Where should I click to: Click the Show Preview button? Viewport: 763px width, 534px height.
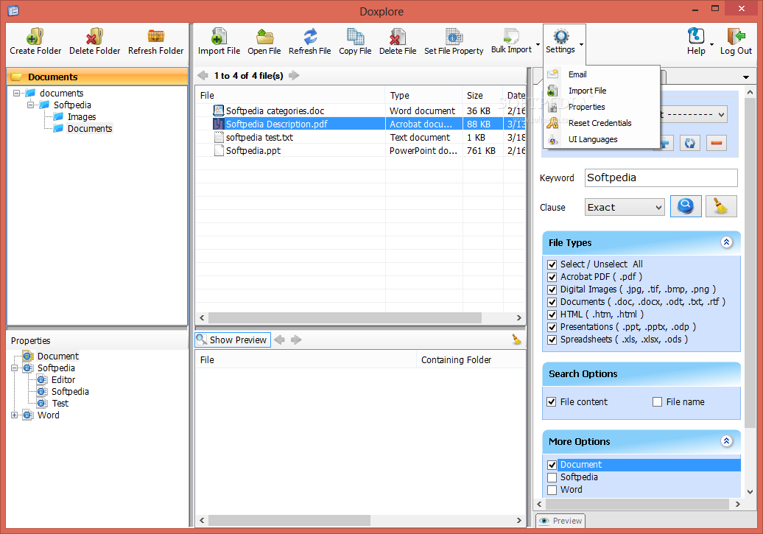click(233, 340)
